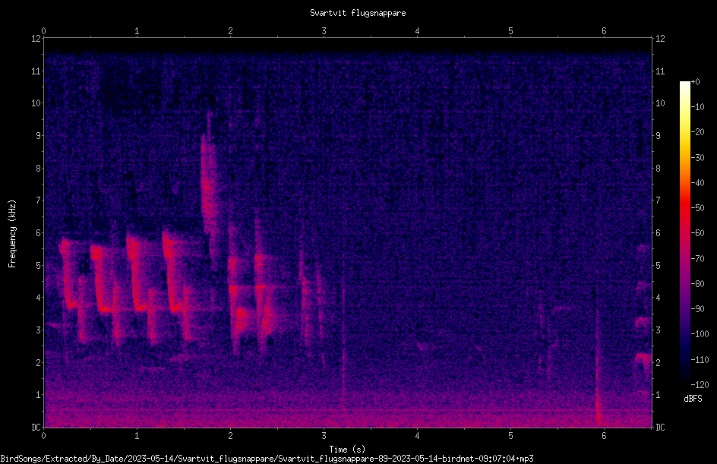This screenshot has width=717, height=464.
Task: Click the +0 label on color scale
Action: [696, 82]
